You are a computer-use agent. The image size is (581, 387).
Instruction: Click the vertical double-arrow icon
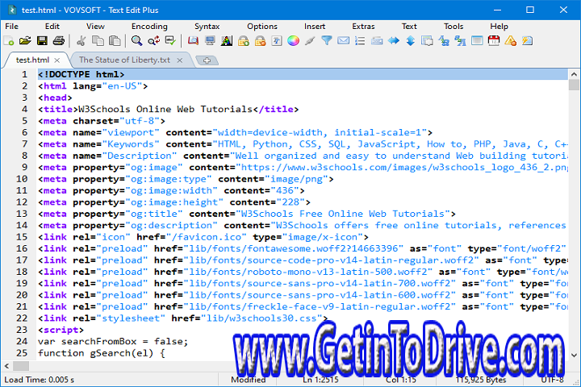[410, 41]
